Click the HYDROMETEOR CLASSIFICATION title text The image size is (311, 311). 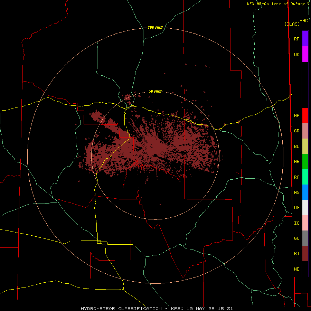pyautogui.click(x=121, y=309)
